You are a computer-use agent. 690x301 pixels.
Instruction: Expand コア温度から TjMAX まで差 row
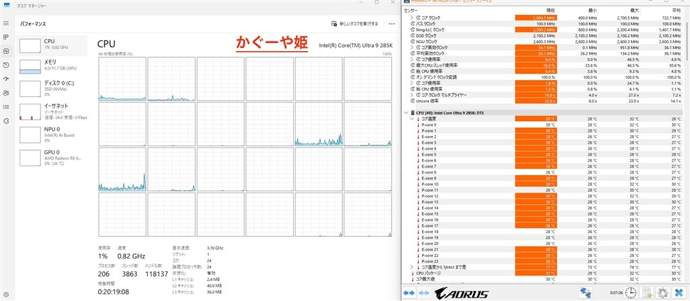[412, 267]
